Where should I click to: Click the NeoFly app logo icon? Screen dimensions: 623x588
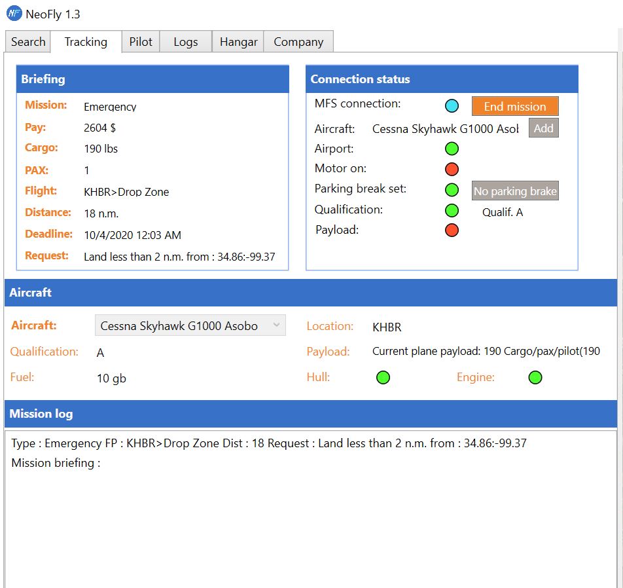pos(14,13)
